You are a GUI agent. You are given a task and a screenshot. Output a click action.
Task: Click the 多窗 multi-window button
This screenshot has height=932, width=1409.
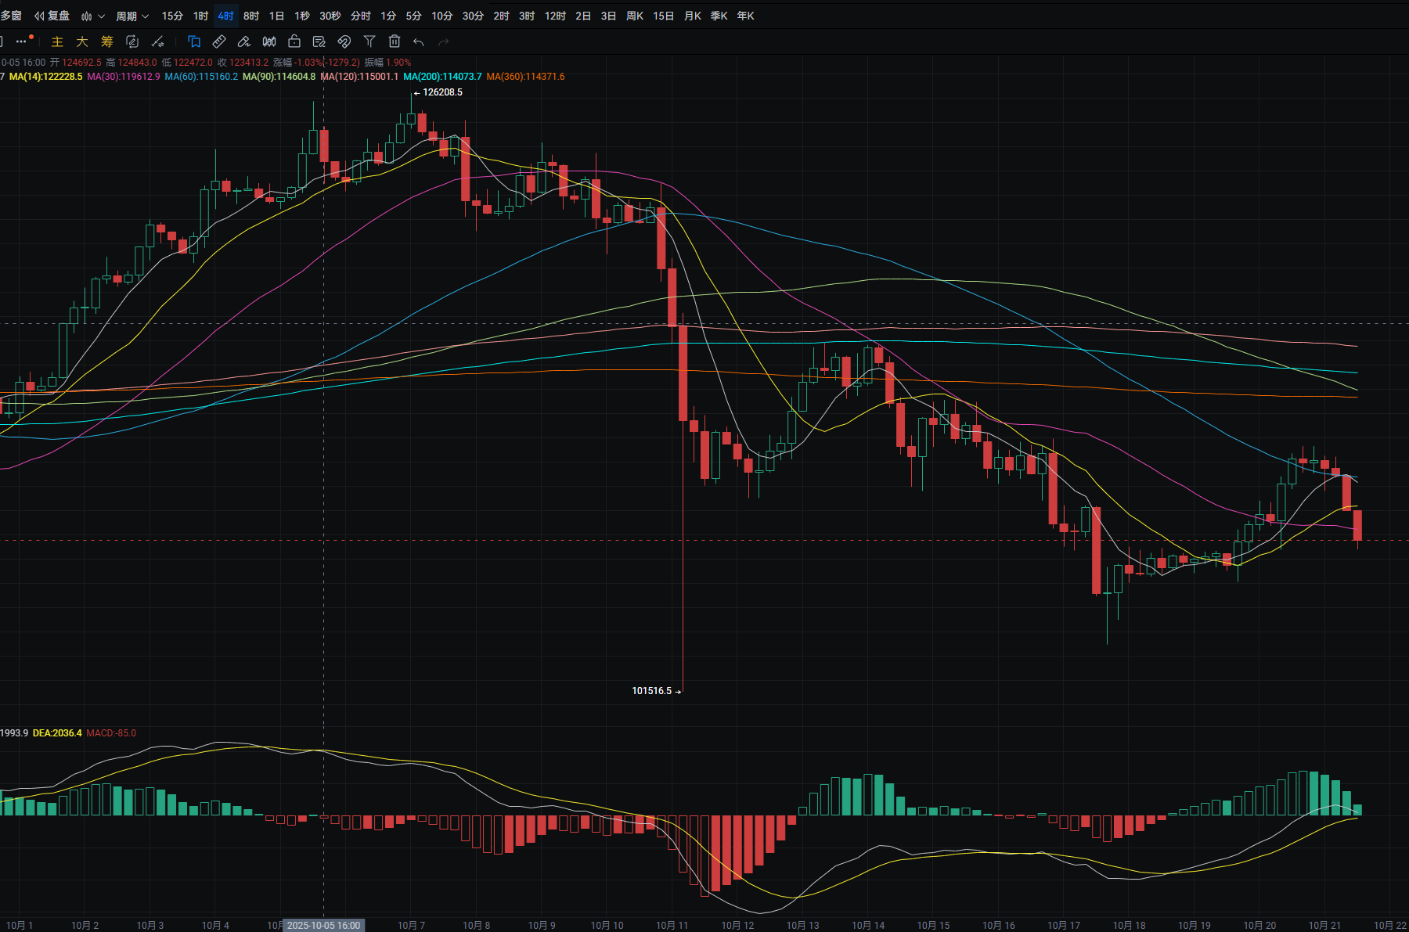click(x=11, y=16)
